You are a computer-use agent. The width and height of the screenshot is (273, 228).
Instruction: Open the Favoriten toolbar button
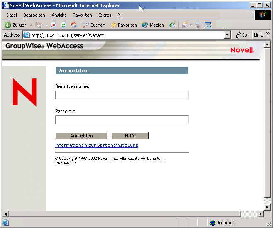[x=124, y=25]
